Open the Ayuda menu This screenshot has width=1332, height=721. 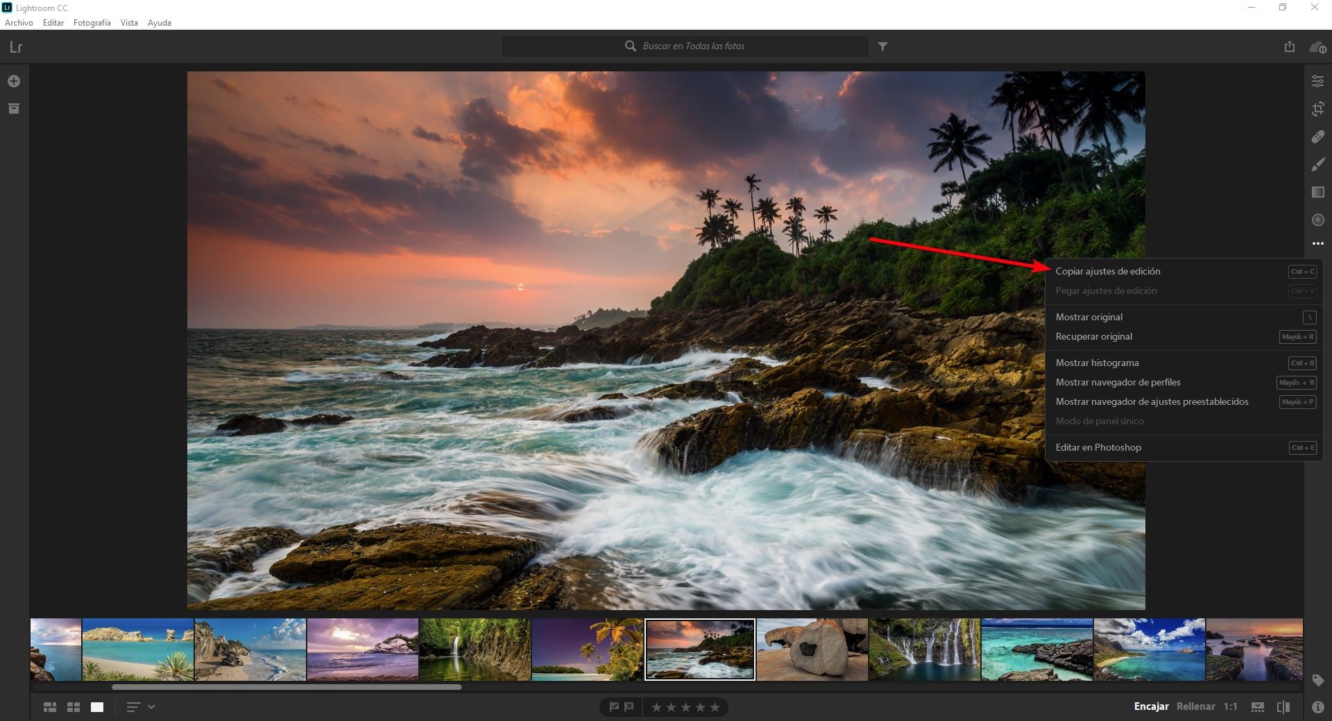point(160,23)
